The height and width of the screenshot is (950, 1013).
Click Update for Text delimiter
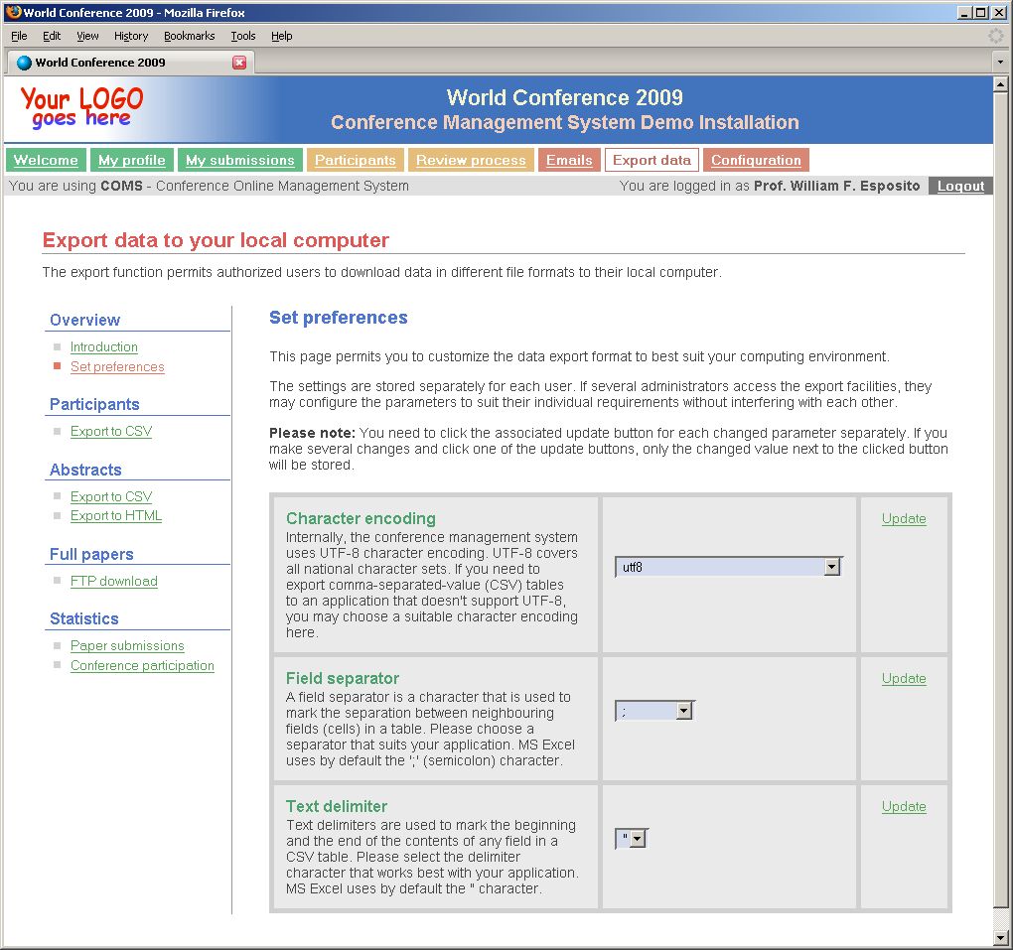pyautogui.click(x=904, y=807)
